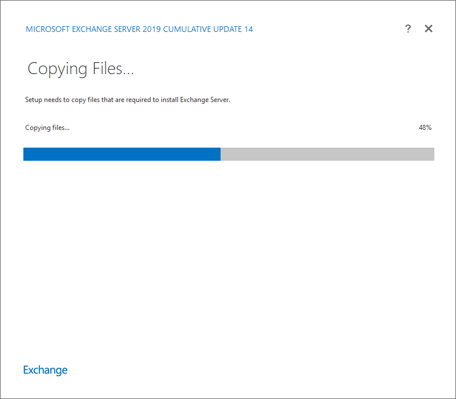Click the small 'Copying files...' status label
This screenshot has height=399, width=456.
(x=47, y=128)
